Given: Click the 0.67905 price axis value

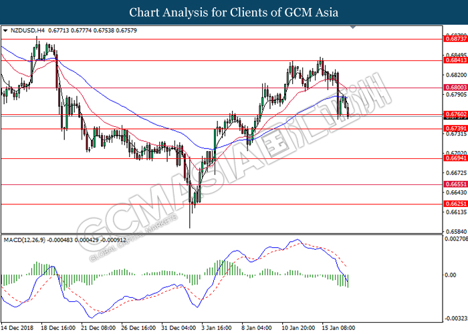Looking at the screenshot, I should (x=456, y=95).
